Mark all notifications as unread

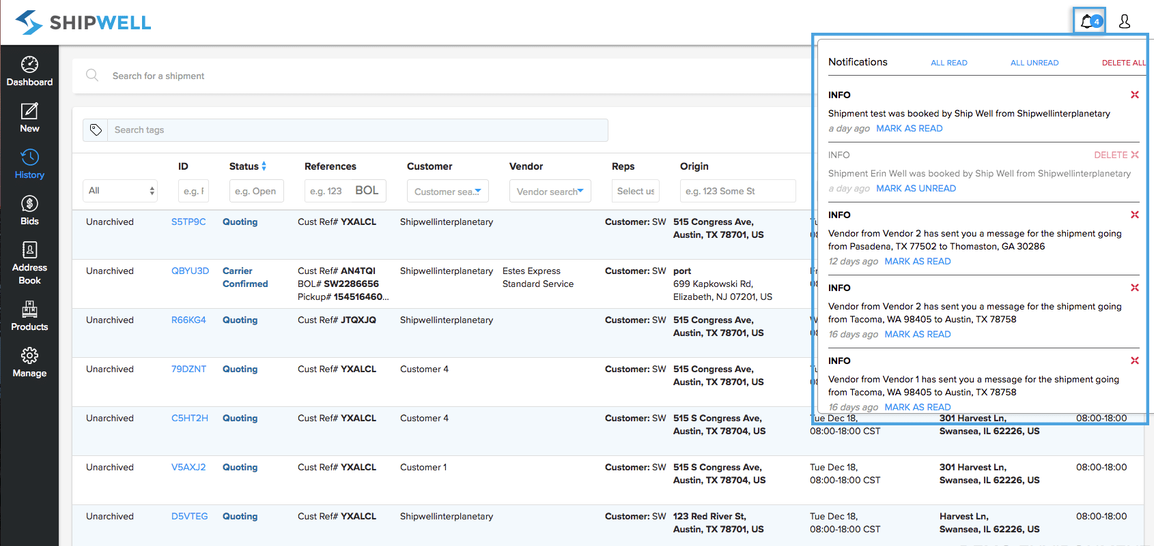pos(1035,63)
